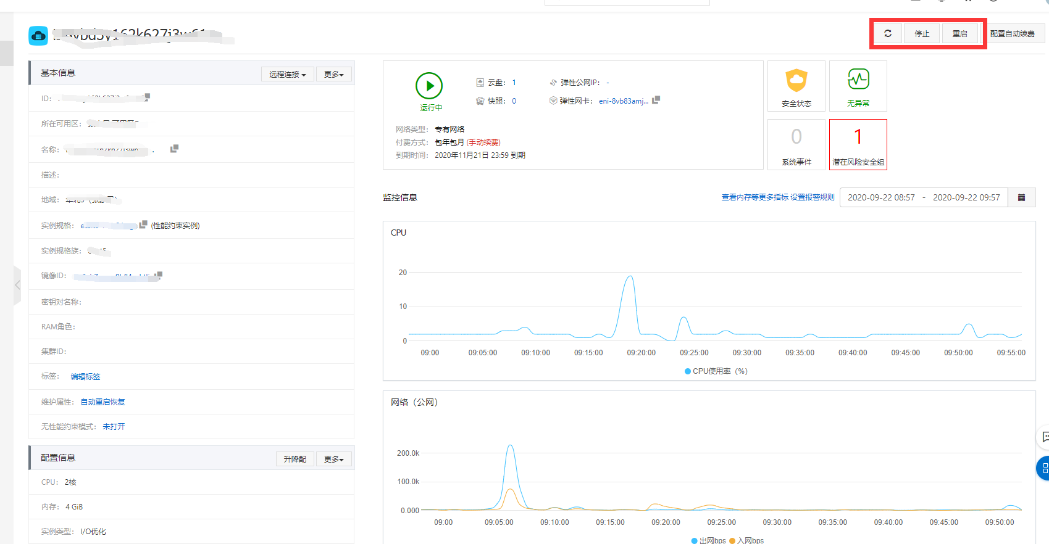Open the 远程连接 dropdown
The height and width of the screenshot is (544, 1049).
[288, 74]
